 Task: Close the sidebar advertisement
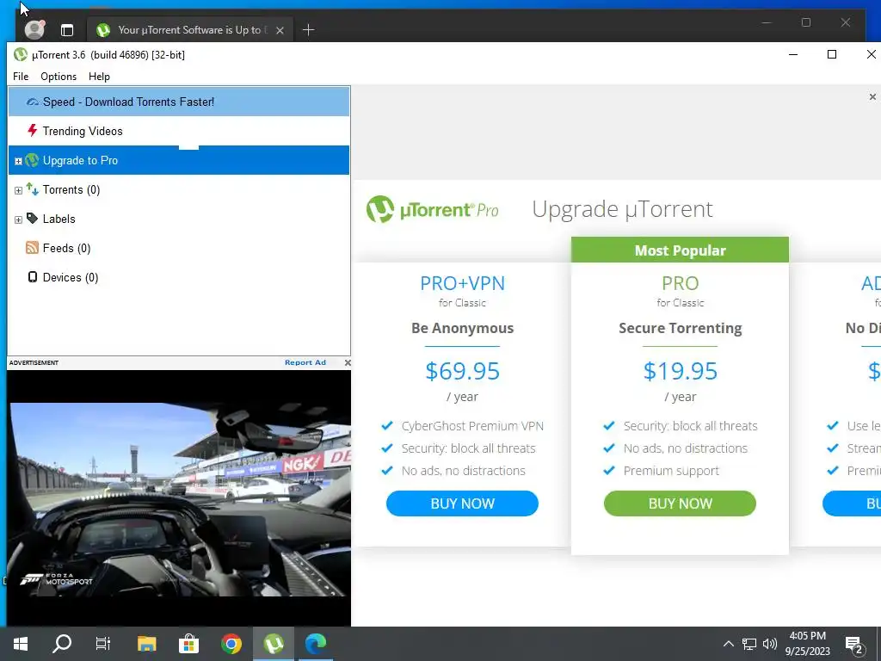tap(348, 362)
